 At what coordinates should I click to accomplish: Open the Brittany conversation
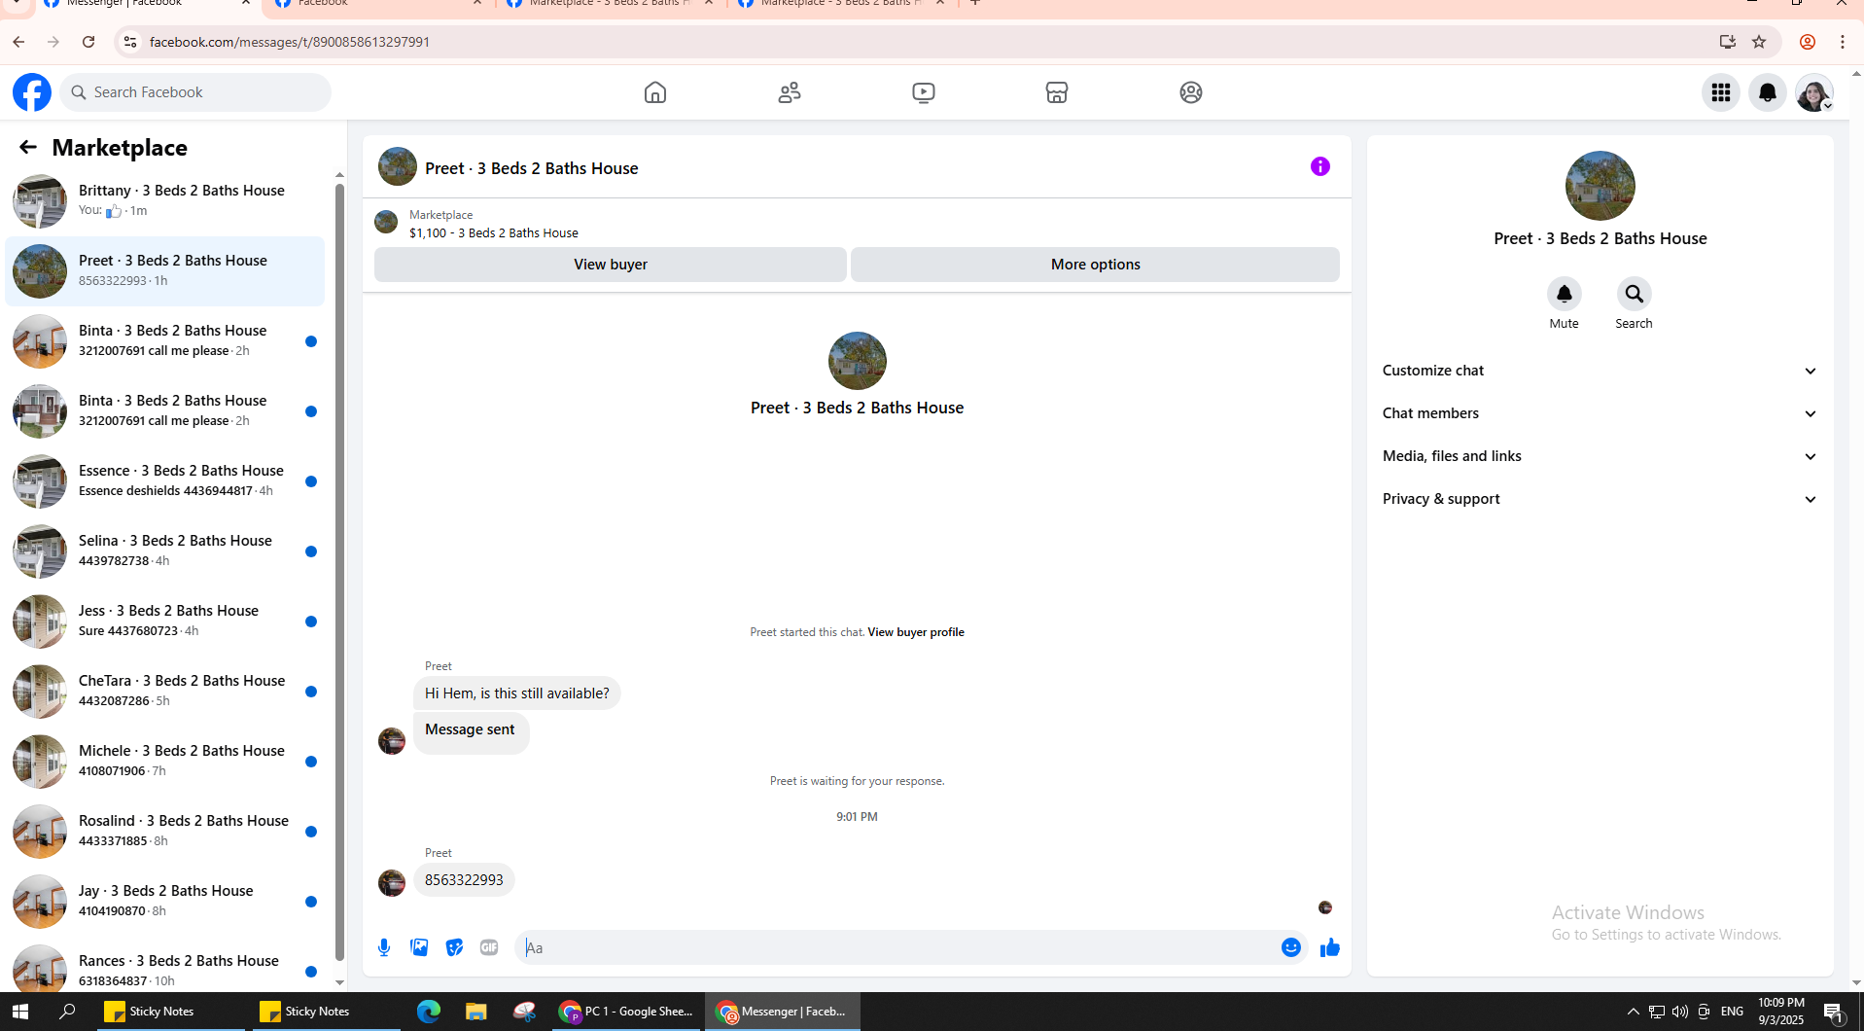pyautogui.click(x=165, y=200)
